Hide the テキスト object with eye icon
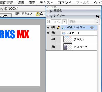The width and height of the screenshot is (102, 92). click(53, 39)
